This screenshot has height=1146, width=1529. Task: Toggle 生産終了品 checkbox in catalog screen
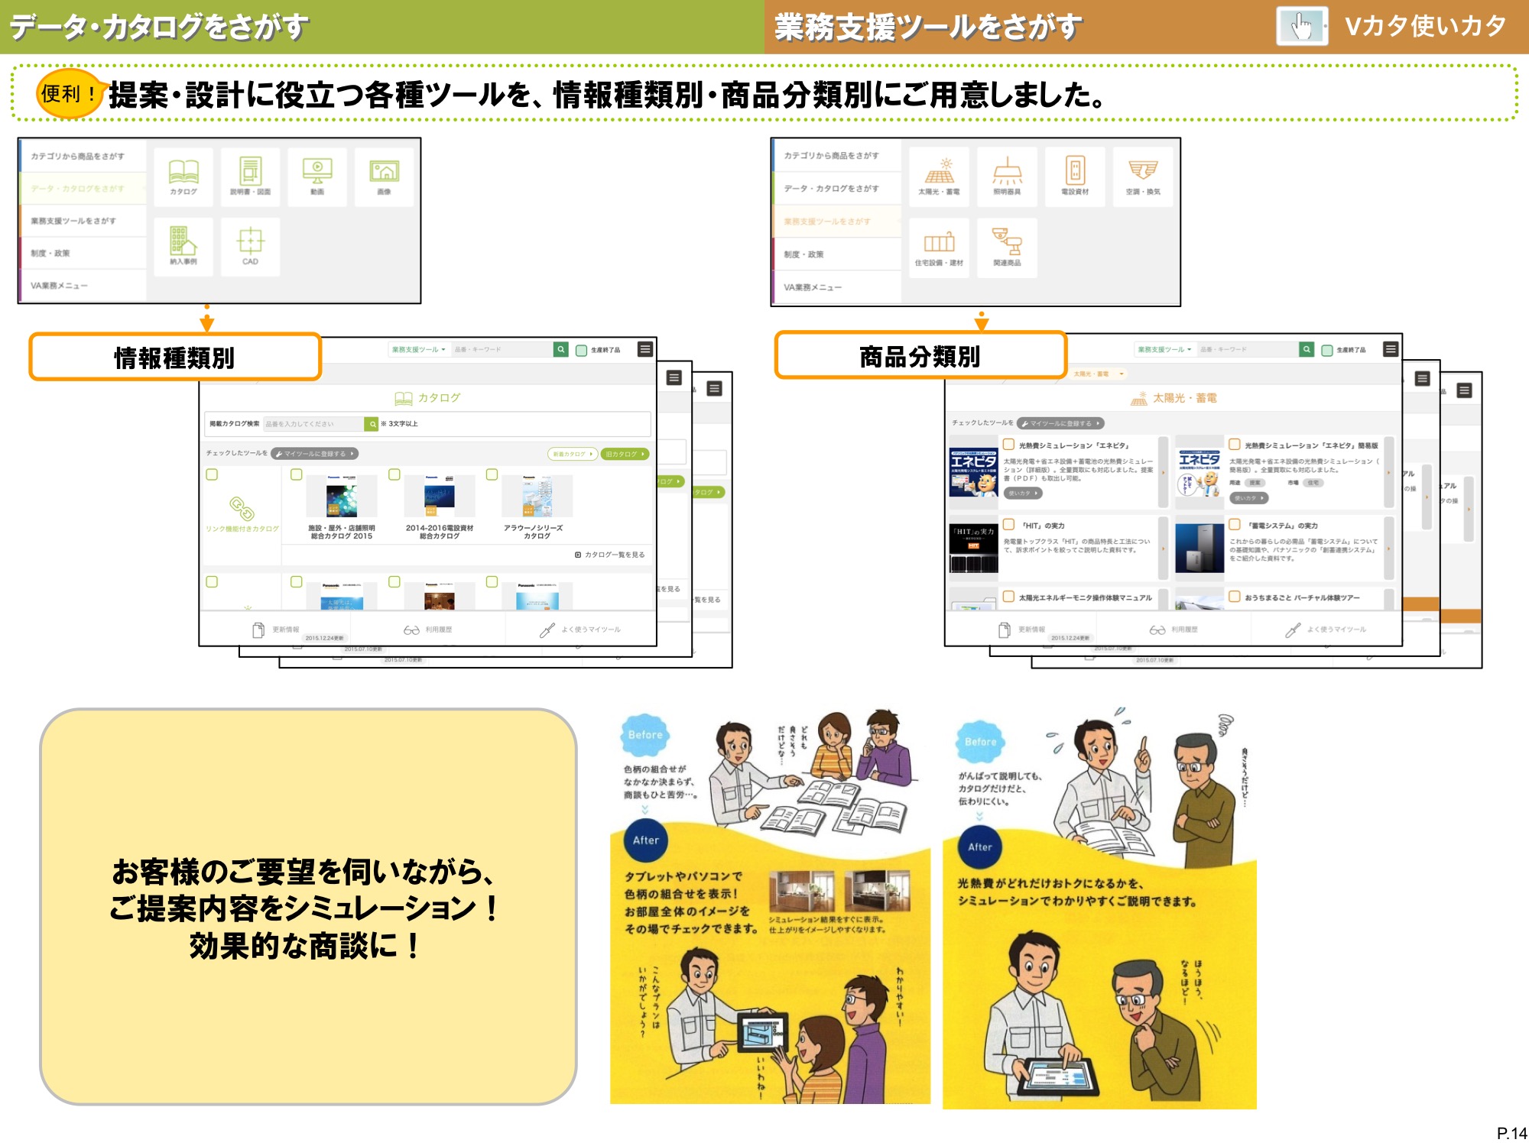(x=582, y=350)
